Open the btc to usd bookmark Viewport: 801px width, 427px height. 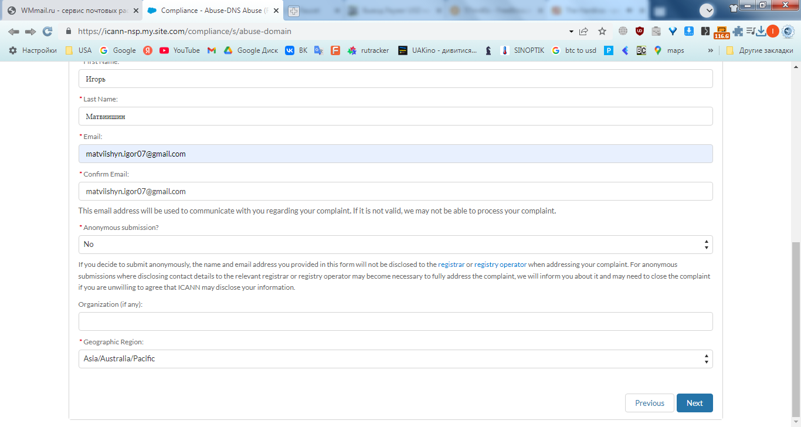[574, 50]
